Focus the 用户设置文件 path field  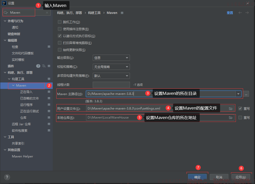point(160,108)
